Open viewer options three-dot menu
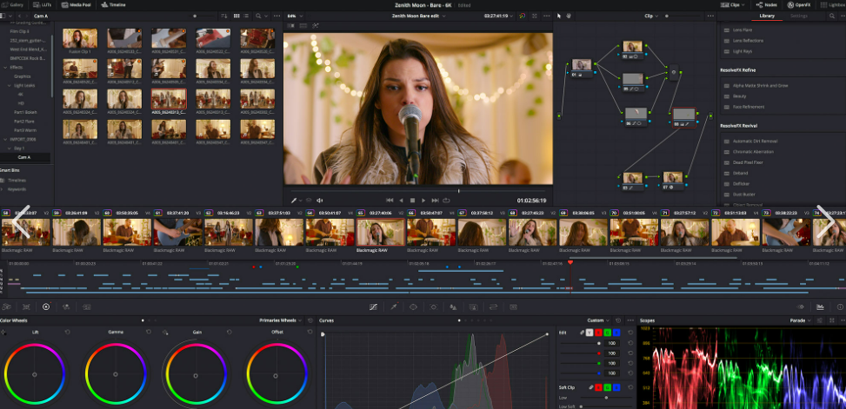Viewport: 846px width, 409px height. click(x=546, y=16)
